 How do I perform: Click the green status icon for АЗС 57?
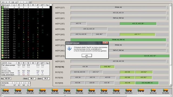point(2,35)
